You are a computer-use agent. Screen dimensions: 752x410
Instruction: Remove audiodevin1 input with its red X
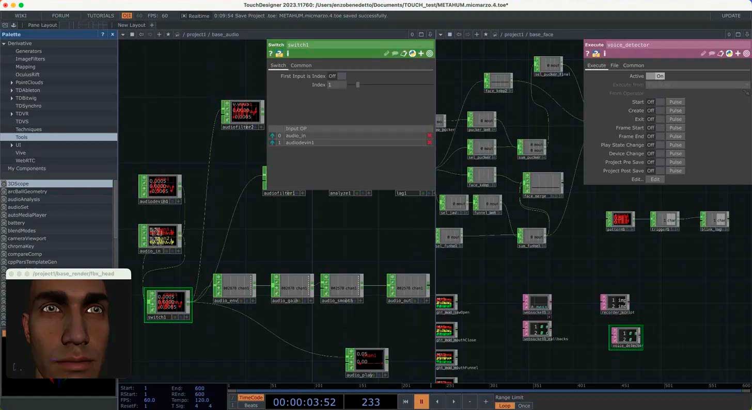click(x=429, y=142)
